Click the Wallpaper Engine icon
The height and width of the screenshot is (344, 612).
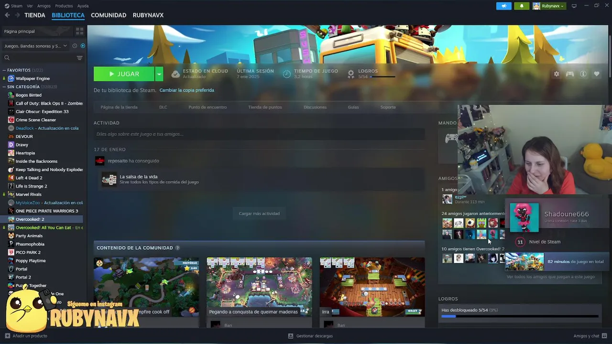11,78
